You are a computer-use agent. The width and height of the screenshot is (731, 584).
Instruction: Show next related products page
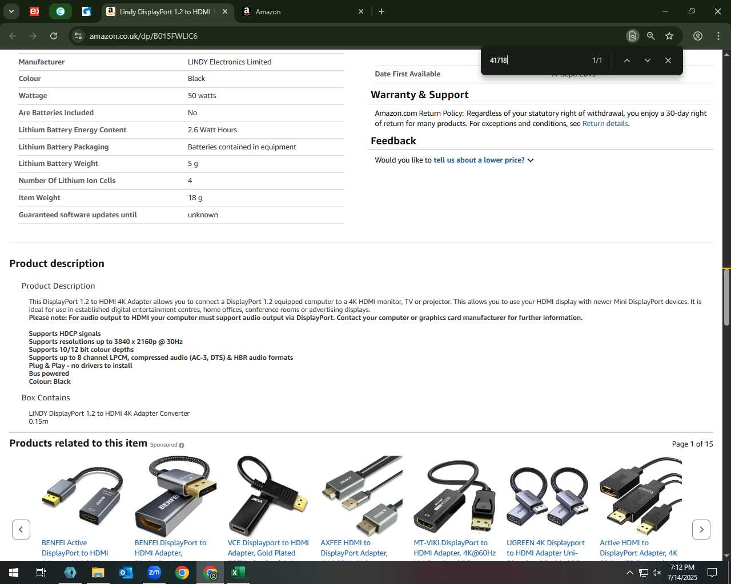point(701,529)
